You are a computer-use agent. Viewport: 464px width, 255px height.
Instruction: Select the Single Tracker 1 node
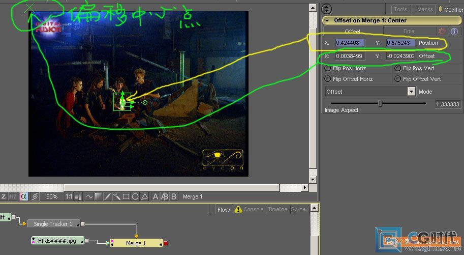(53, 224)
